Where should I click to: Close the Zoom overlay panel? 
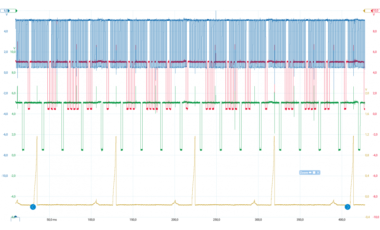(318, 172)
